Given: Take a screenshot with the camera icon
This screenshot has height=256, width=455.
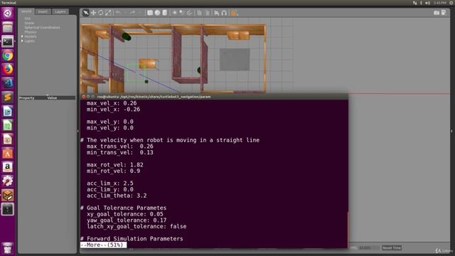Looking at the screenshot, I should (x=437, y=13).
